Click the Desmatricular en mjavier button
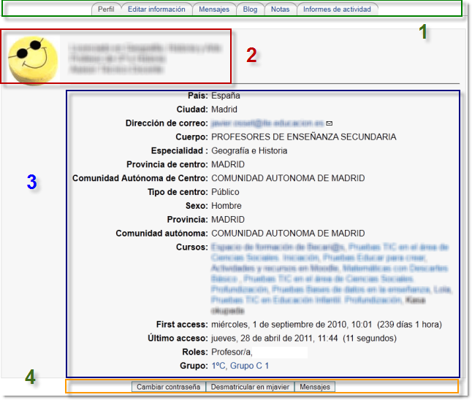Viewport: 472px width, 400px height. point(249,387)
